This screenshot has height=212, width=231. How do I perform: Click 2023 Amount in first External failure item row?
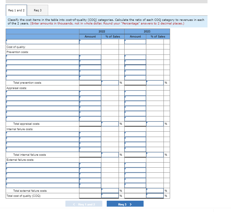135,165
